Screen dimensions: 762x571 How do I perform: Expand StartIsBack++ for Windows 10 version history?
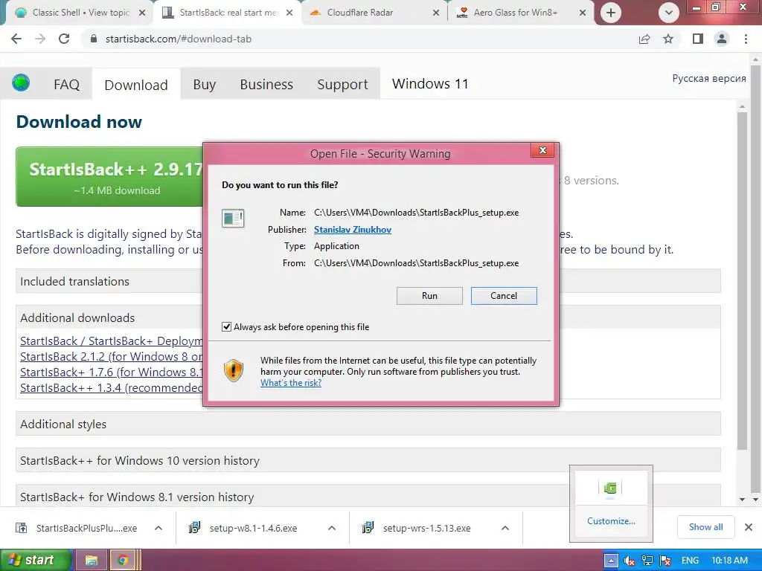click(368, 460)
